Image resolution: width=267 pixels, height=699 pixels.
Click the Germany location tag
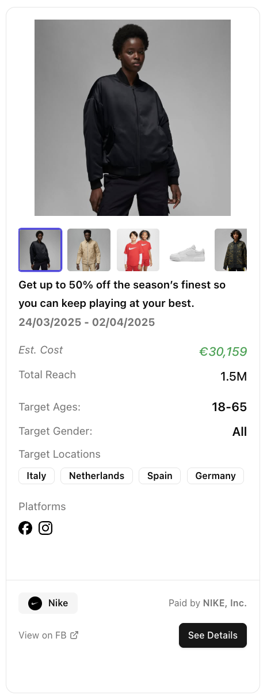point(215,476)
